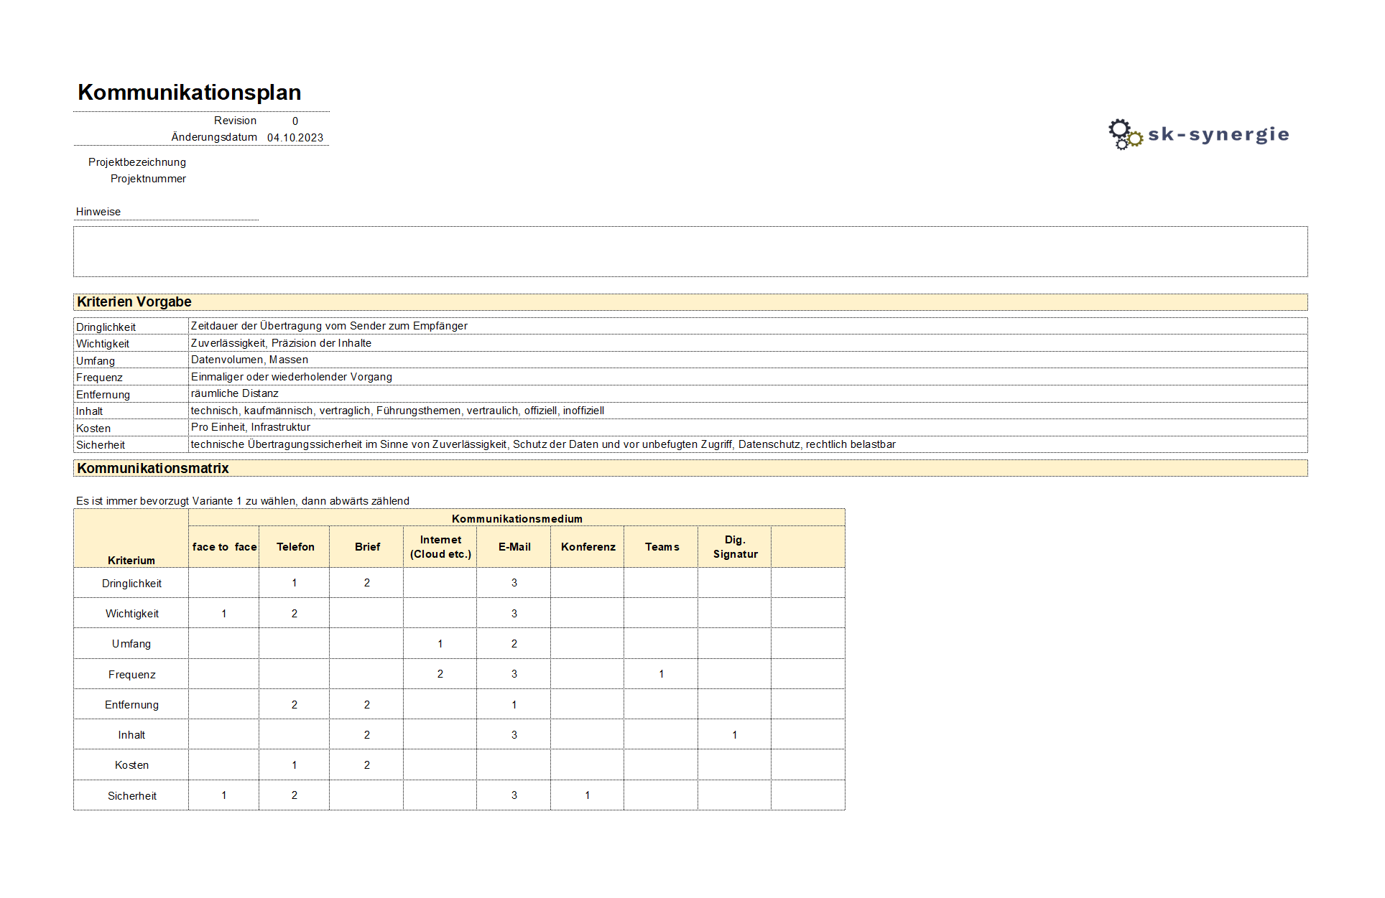Select the date 04.10.2023

pyautogui.click(x=295, y=138)
